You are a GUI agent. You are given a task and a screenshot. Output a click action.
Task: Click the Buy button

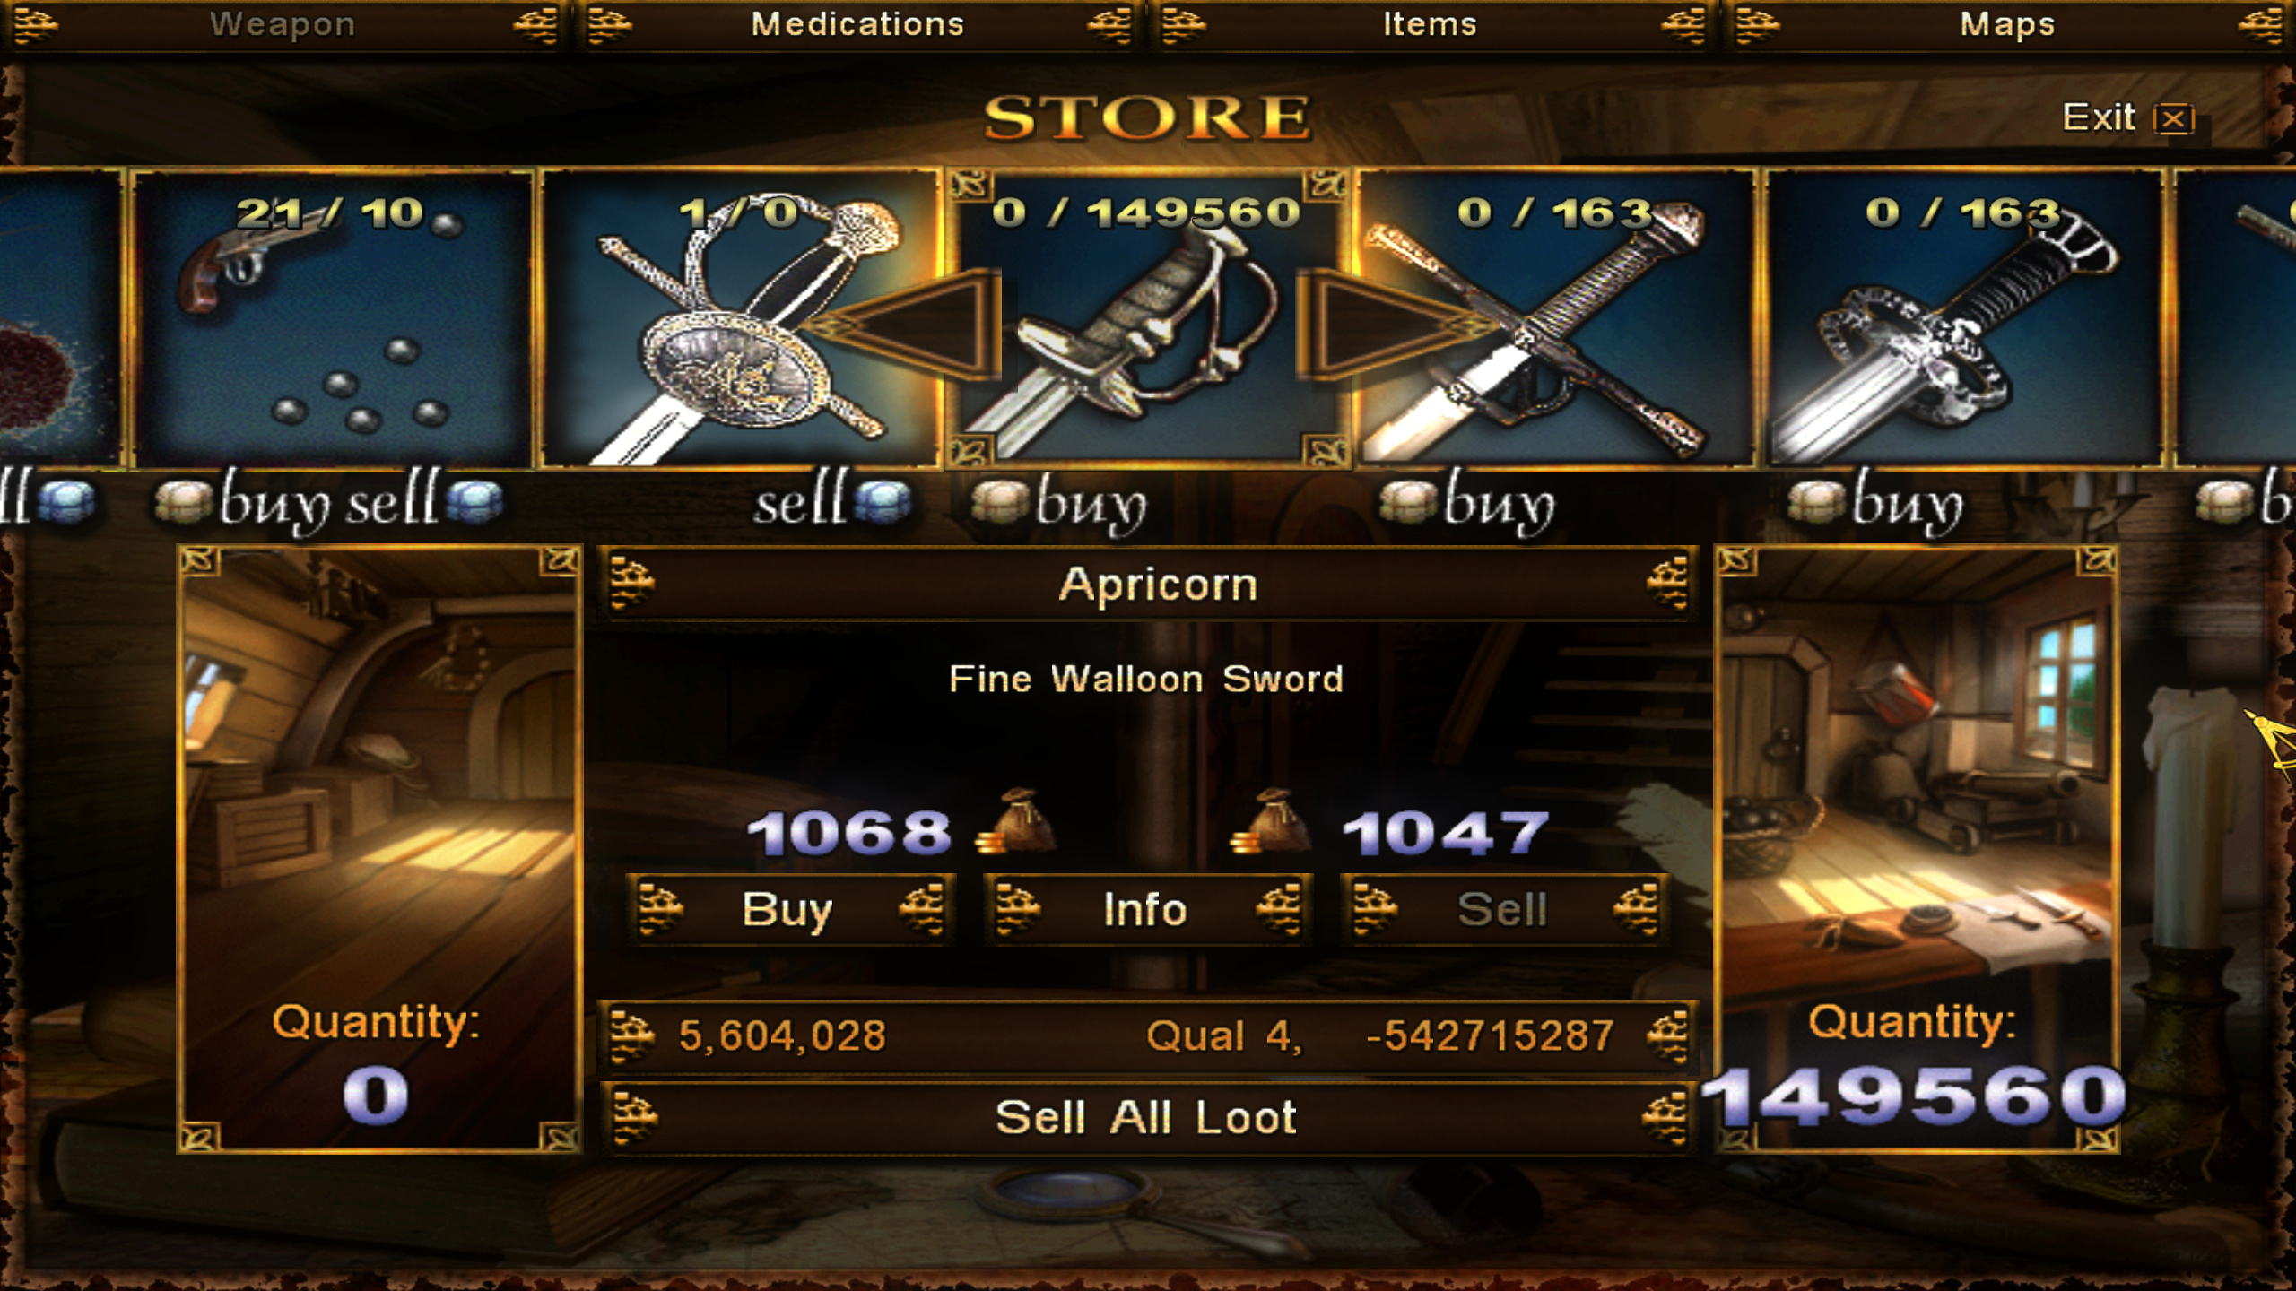pyautogui.click(x=789, y=909)
